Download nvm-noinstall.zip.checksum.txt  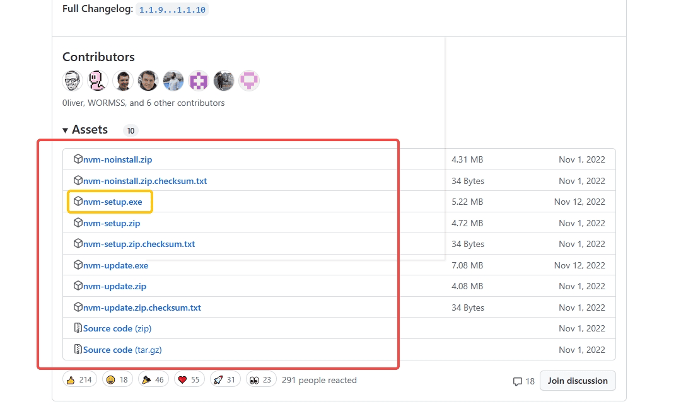click(x=145, y=181)
